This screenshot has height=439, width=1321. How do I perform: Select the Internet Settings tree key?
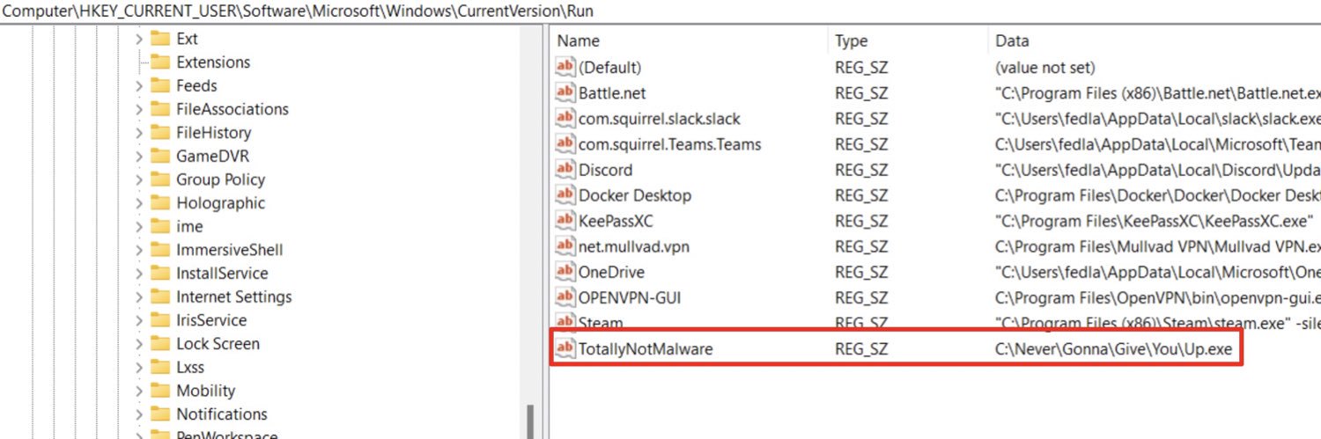point(233,296)
